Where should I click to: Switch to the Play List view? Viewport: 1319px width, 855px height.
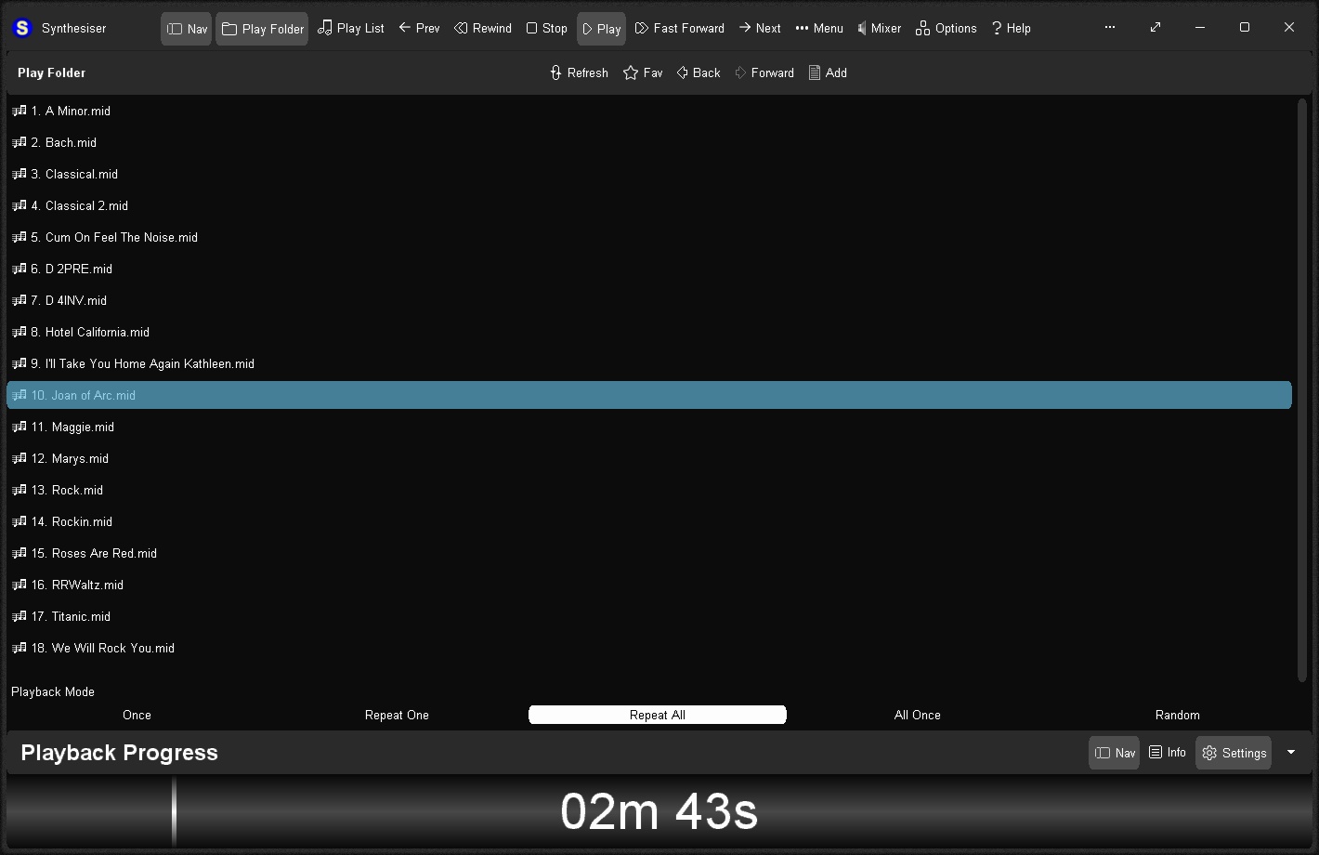[x=350, y=29]
